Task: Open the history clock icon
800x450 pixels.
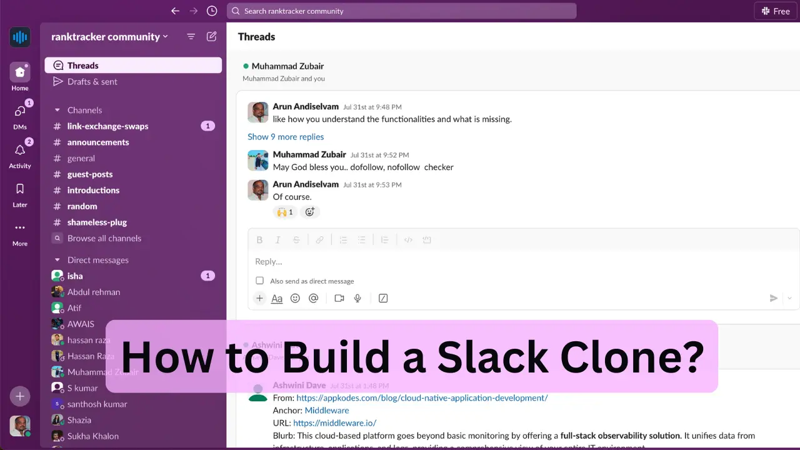Action: tap(212, 11)
